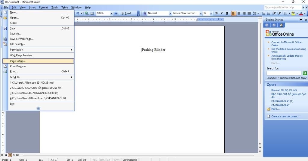The image size is (308, 161).
Task: Click the Line Spacing icon
Action: (x=254, y=13)
